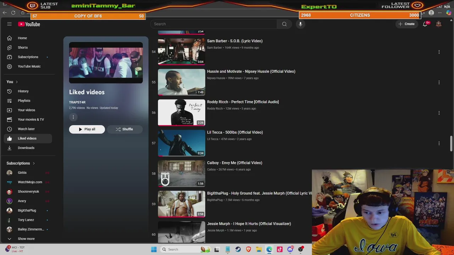Image resolution: width=454 pixels, height=255 pixels.
Task: Open Shooteverytok channel avatar
Action: 10,192
